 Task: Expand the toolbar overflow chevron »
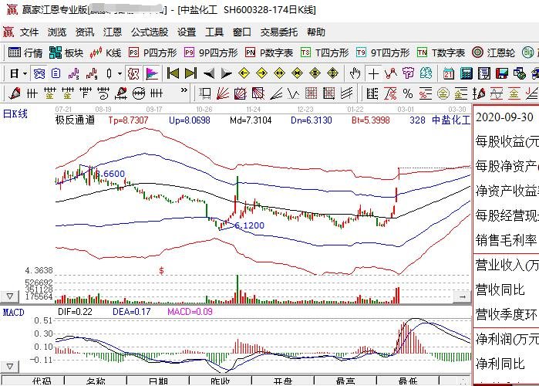184,90
